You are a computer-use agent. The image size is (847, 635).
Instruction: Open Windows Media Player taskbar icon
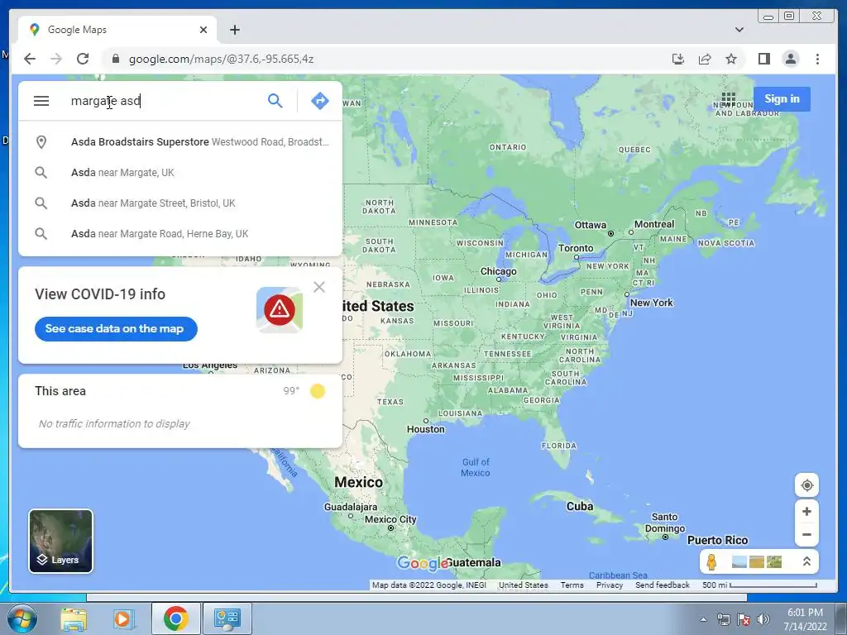pyautogui.click(x=123, y=618)
